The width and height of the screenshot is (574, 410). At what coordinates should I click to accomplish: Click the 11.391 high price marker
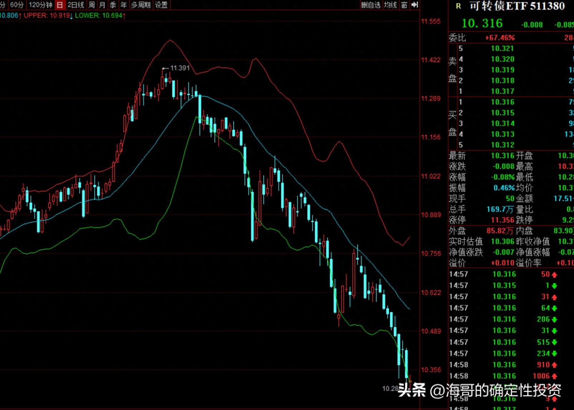[x=180, y=68]
